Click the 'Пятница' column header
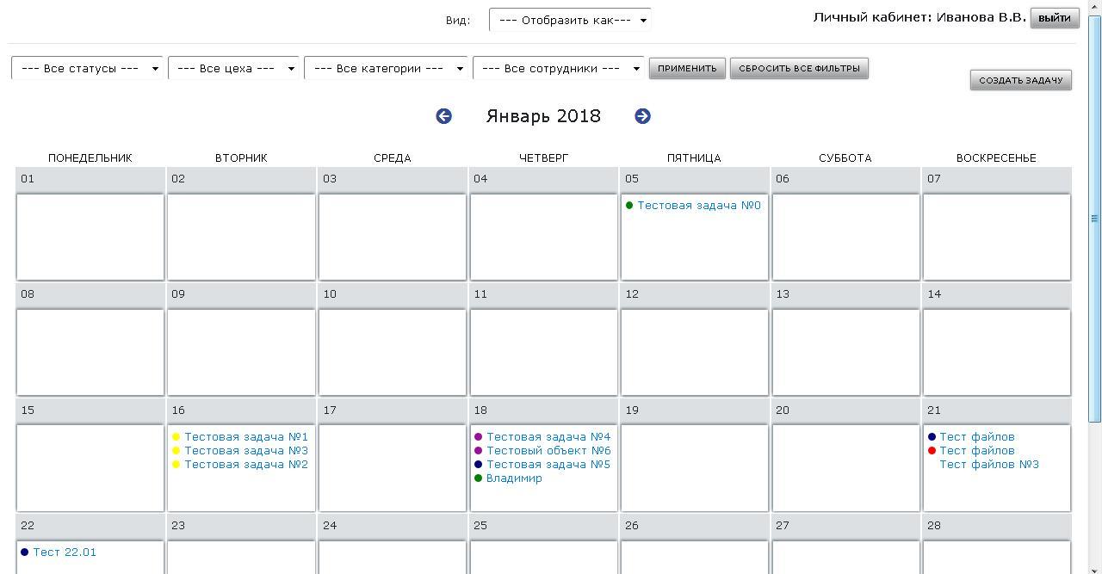 [694, 157]
